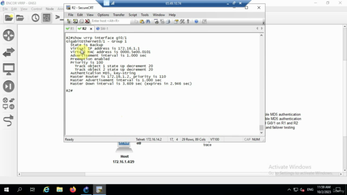Open Session Options toolbar icon
The height and width of the screenshot is (195, 347).
(x=176, y=21)
